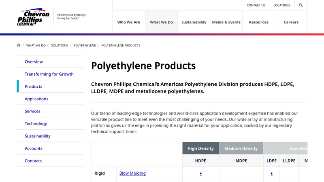Click POLYETHYLENE breadcrumb
This screenshot has height=182, width=324.
[85, 45]
